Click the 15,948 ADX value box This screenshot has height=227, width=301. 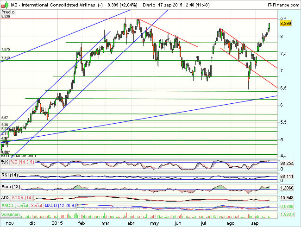[287, 198]
